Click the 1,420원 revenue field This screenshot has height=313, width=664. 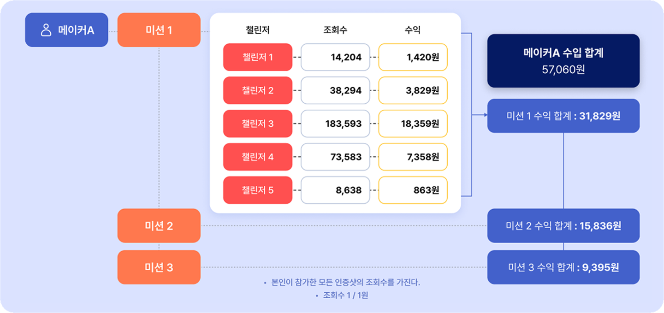pos(413,57)
